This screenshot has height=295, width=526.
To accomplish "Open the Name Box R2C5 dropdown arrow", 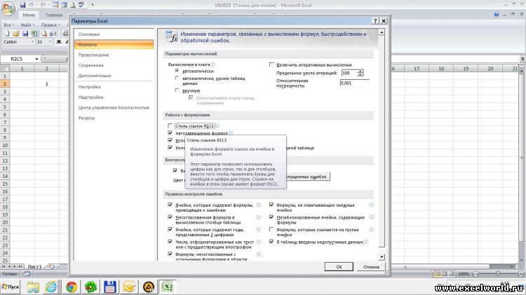I will [x=36, y=59].
